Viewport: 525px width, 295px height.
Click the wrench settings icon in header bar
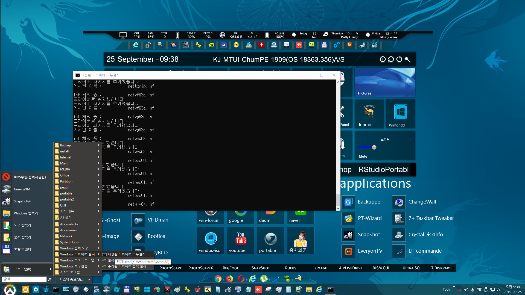click(x=407, y=59)
